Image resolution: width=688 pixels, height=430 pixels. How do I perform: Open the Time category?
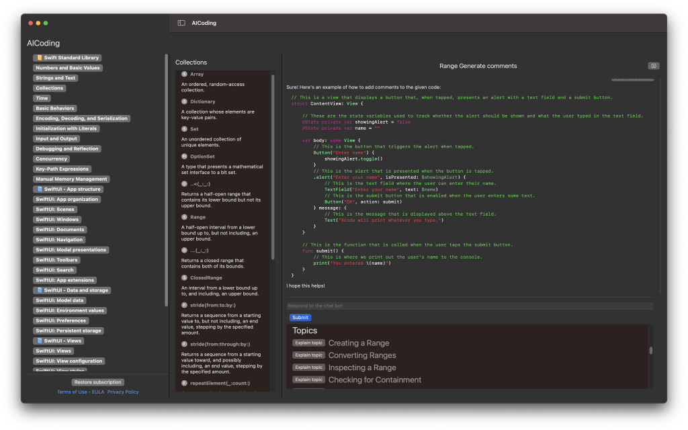(x=42, y=98)
